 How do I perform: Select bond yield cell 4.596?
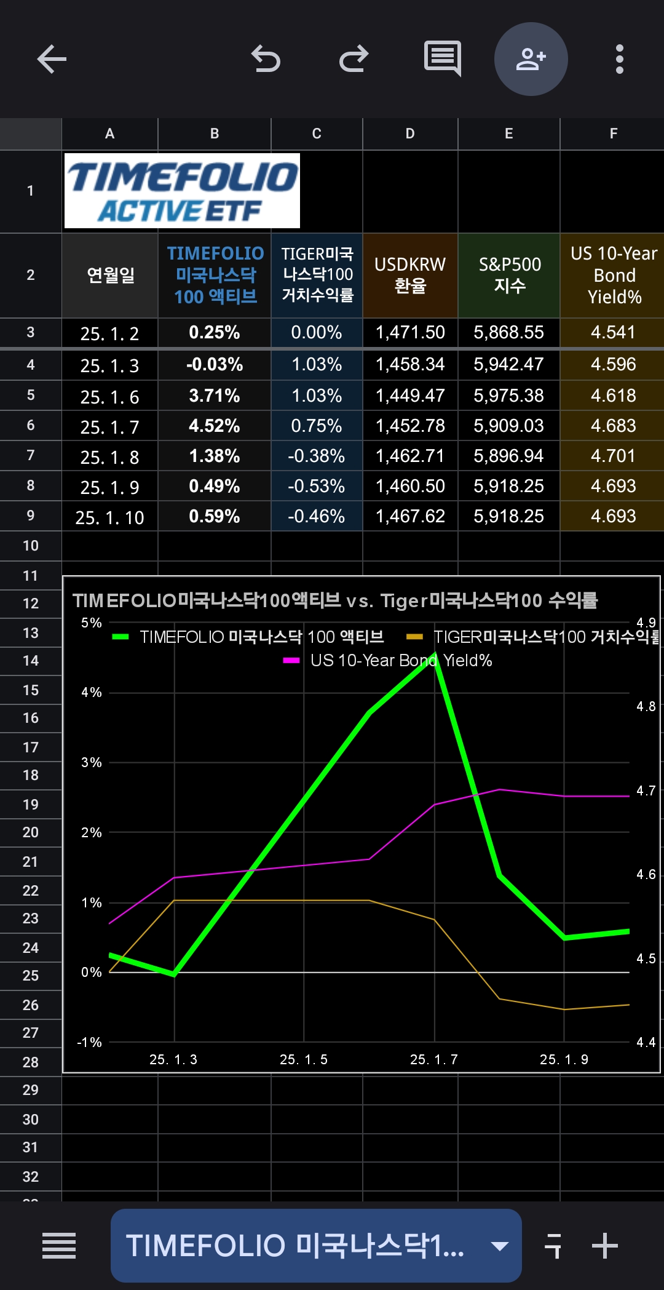613,365
